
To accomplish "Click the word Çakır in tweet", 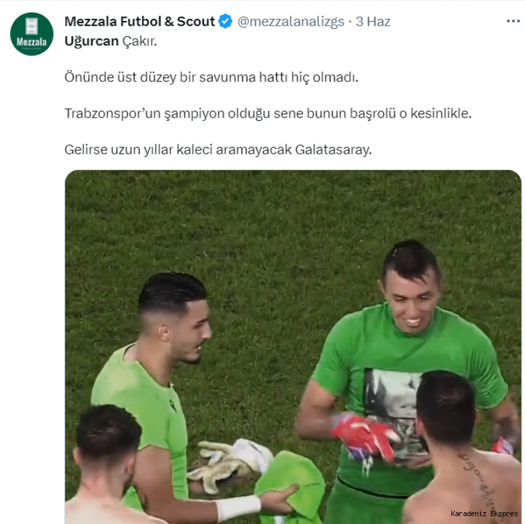I will (139, 41).
